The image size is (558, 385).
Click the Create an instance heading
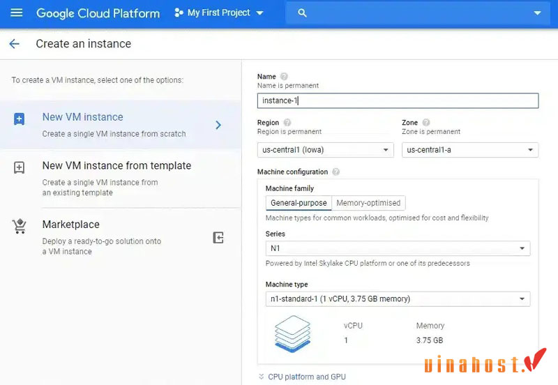(83, 44)
